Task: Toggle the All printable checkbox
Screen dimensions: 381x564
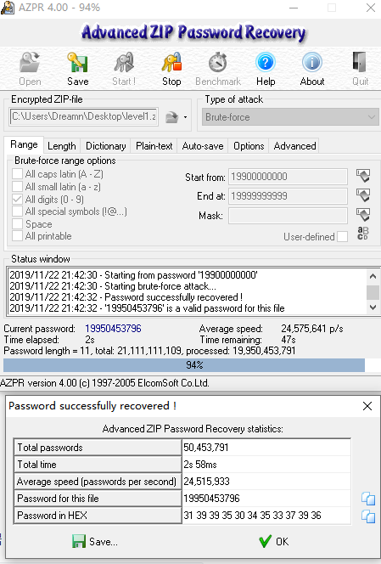Action: click(17, 236)
